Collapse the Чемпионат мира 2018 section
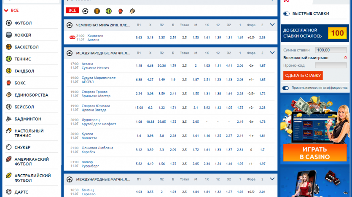The image size is (352, 197). coord(272,25)
